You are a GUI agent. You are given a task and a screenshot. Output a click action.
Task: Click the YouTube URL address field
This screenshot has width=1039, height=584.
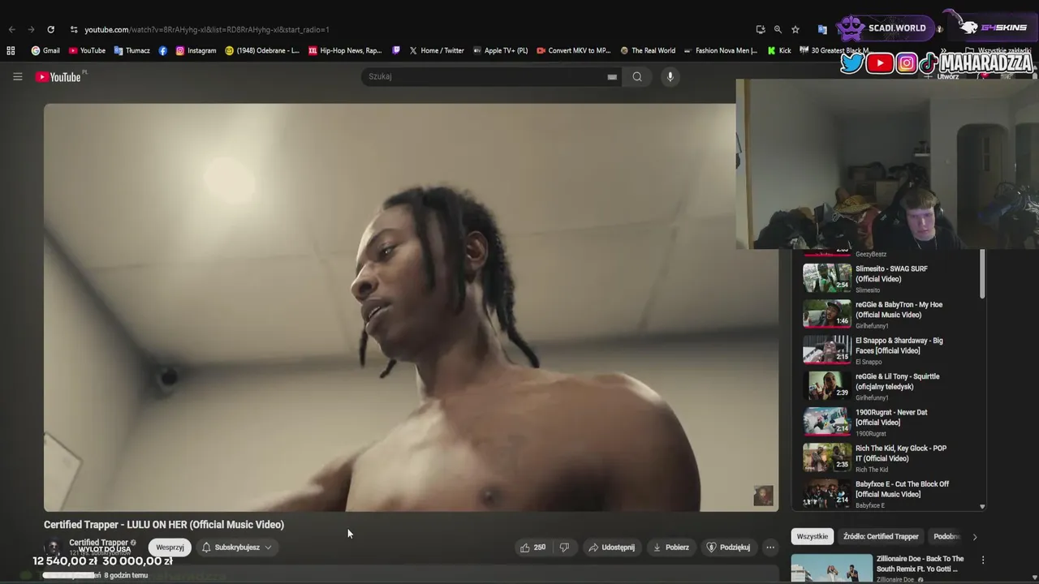pyautogui.click(x=207, y=29)
